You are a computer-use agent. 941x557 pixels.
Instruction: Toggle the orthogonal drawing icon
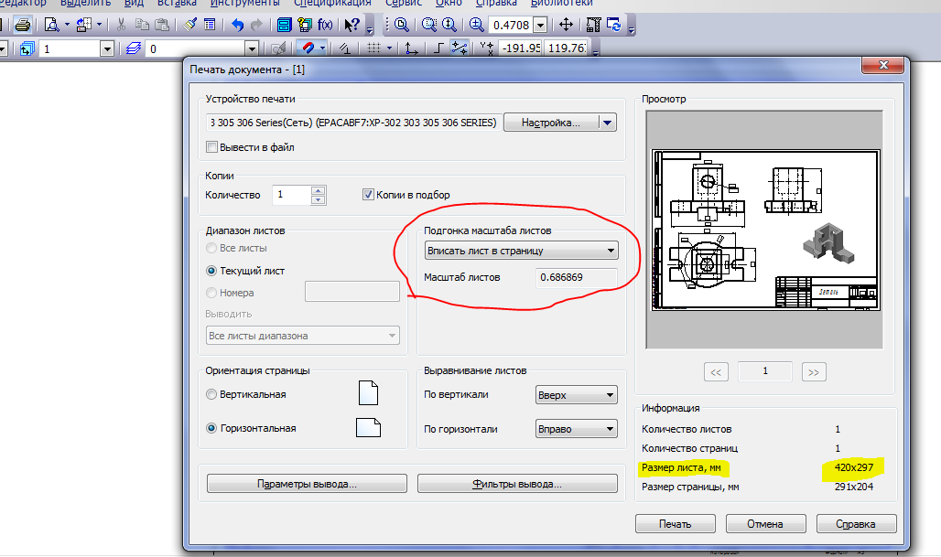[x=438, y=48]
